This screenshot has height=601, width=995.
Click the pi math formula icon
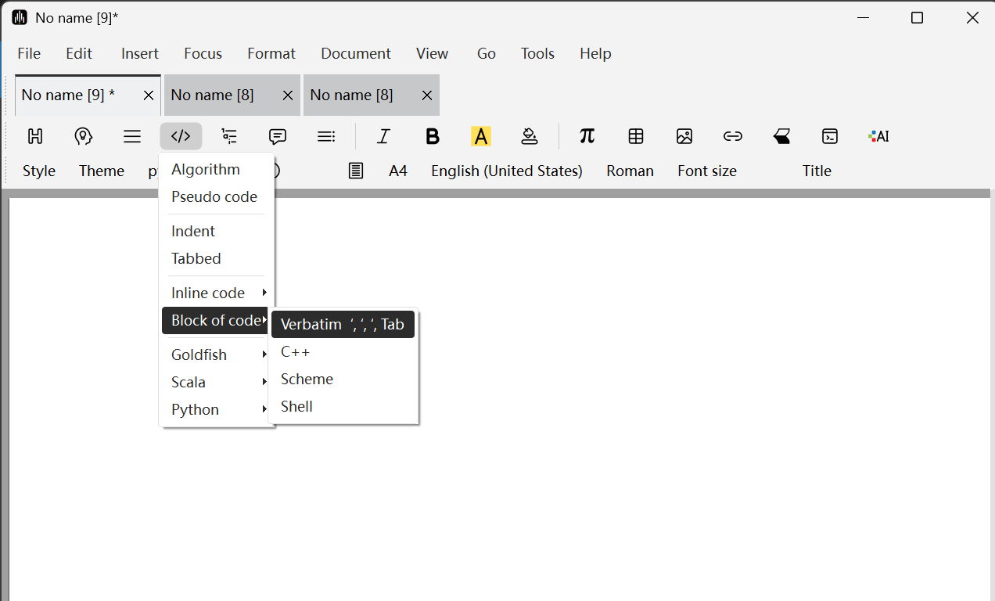(587, 136)
